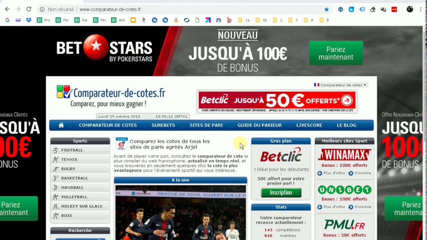Screen dimensions: 427x240
Task: Click Unibet 'S'inscrire' link
Action: point(360,207)
